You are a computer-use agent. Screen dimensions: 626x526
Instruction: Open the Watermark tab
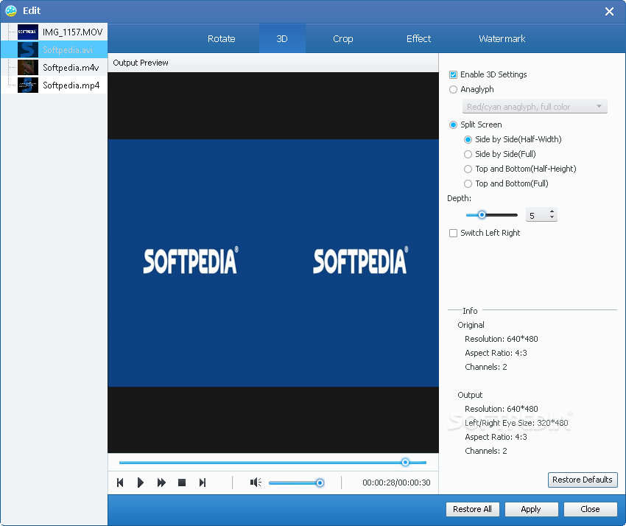coord(502,39)
